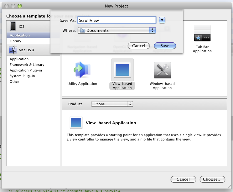Click the iOS section header text
The width and height of the screenshot is (233, 192).
21,27
